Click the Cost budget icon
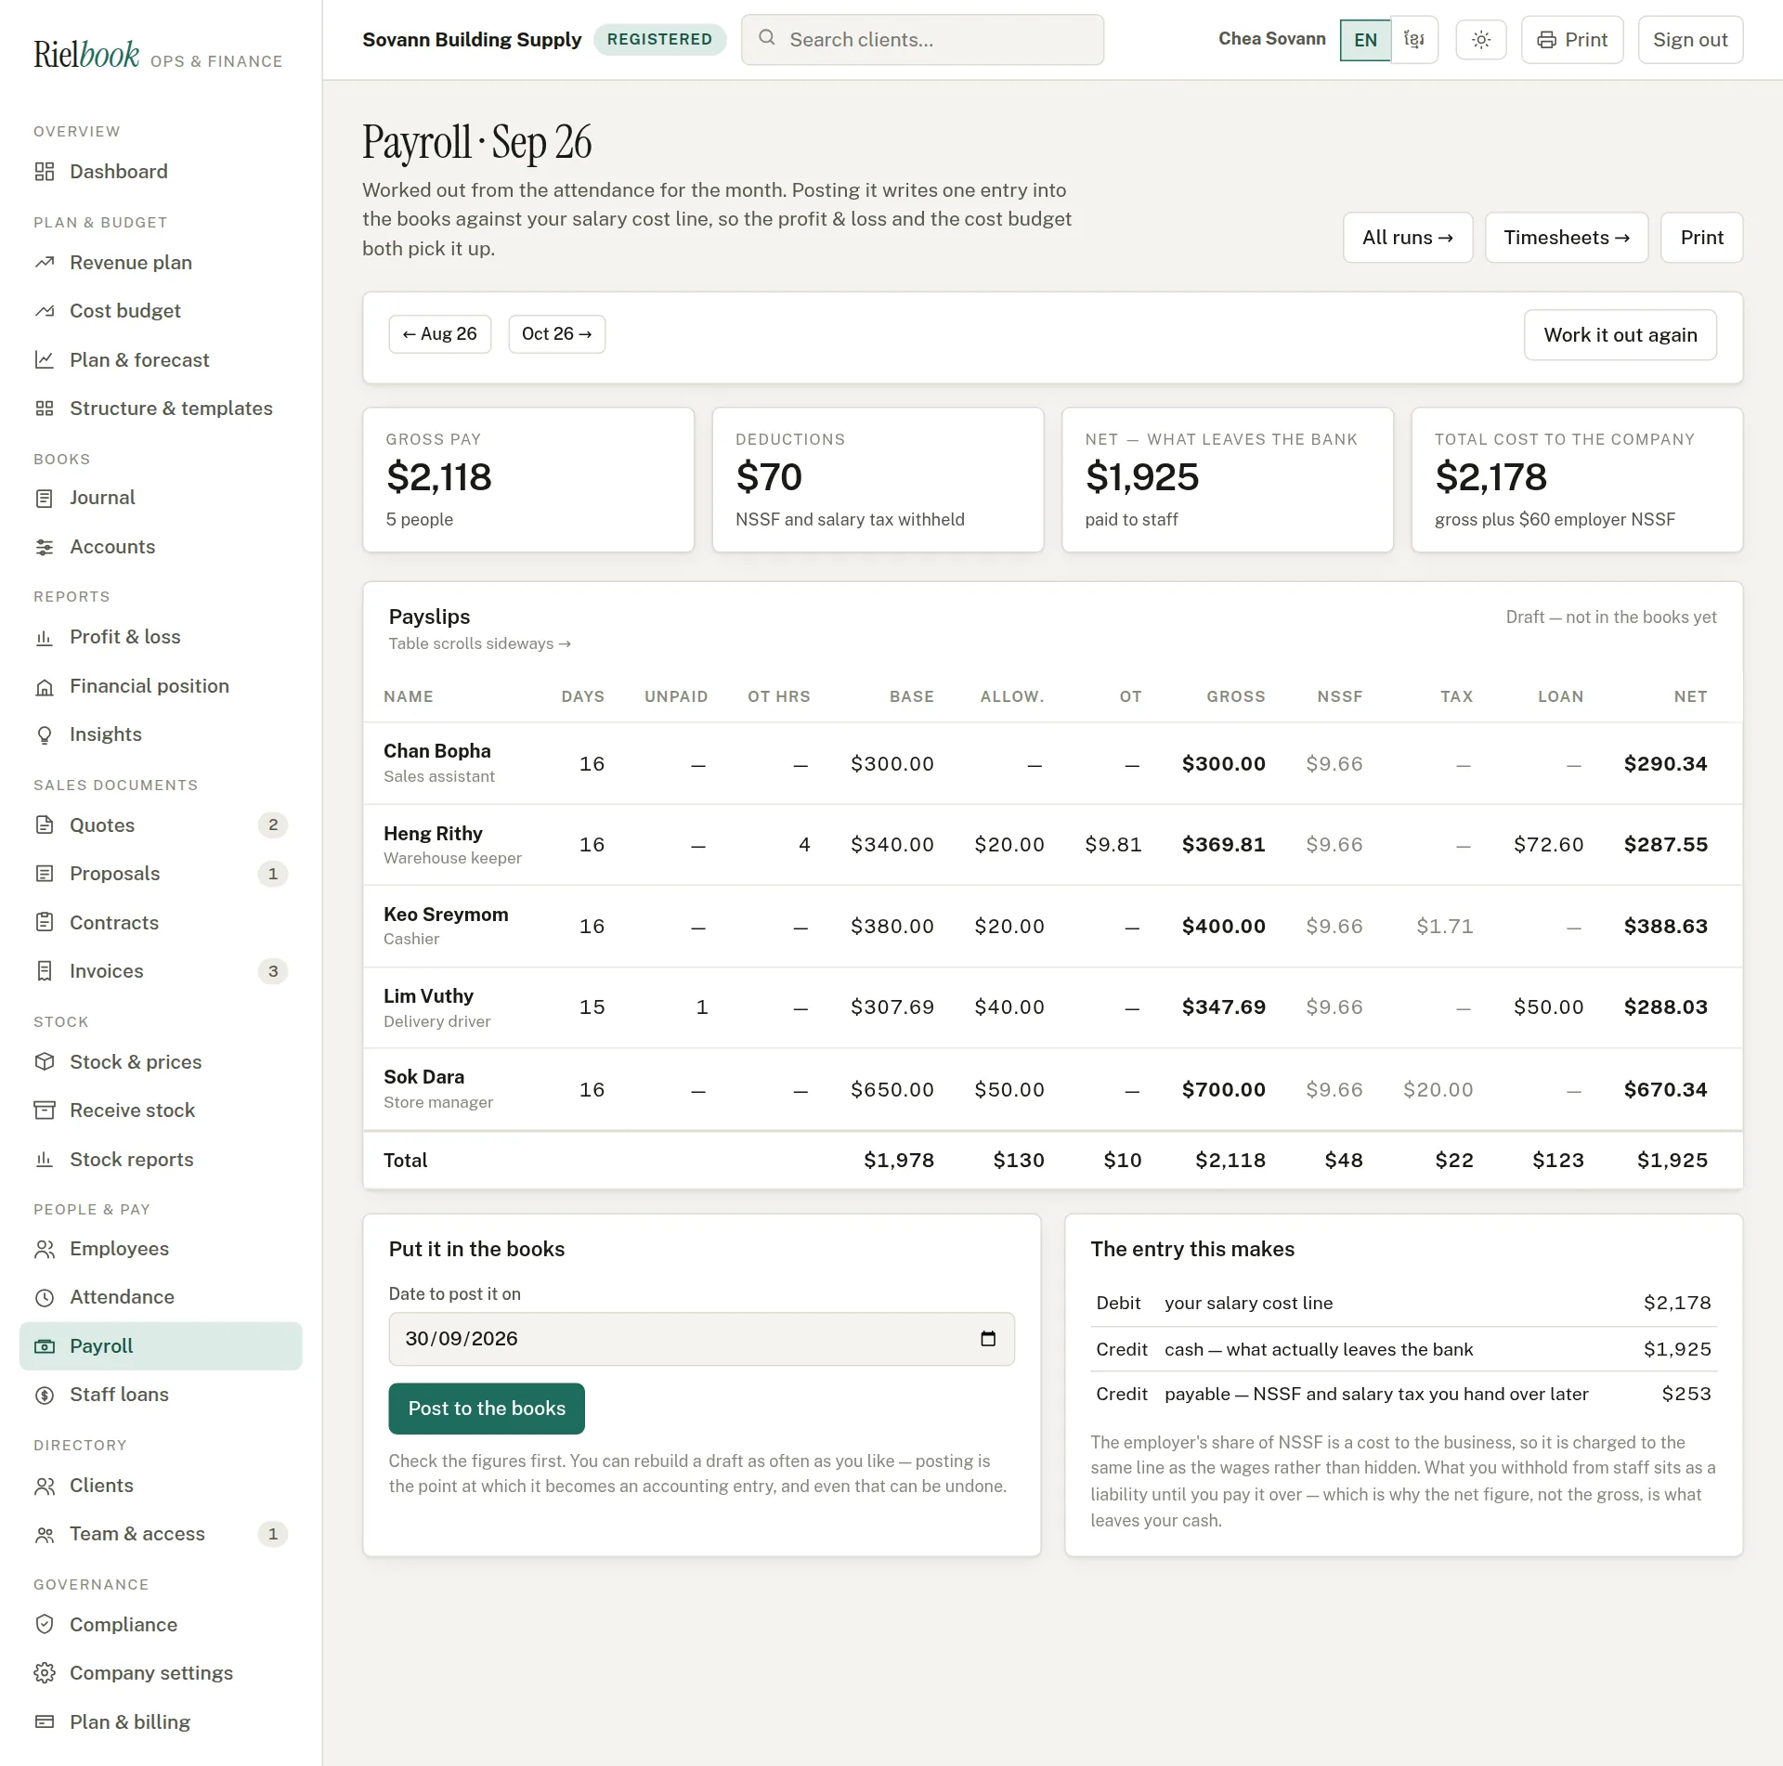Viewport: 1783px width, 1766px height. click(x=45, y=311)
